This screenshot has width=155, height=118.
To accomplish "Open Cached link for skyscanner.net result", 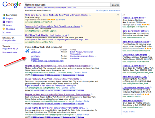I will [77, 72].
